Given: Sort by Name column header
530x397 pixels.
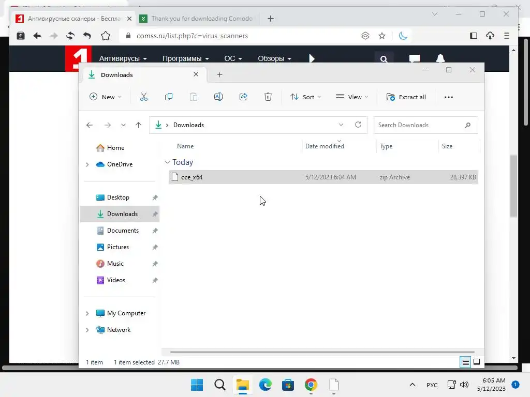Looking at the screenshot, I should point(185,146).
